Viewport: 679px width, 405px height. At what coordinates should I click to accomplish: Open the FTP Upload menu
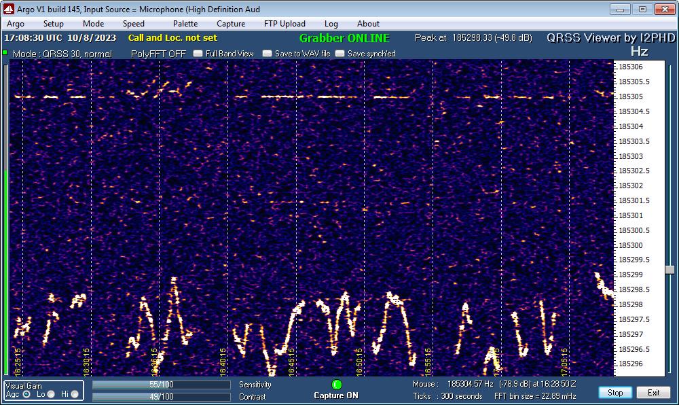285,24
